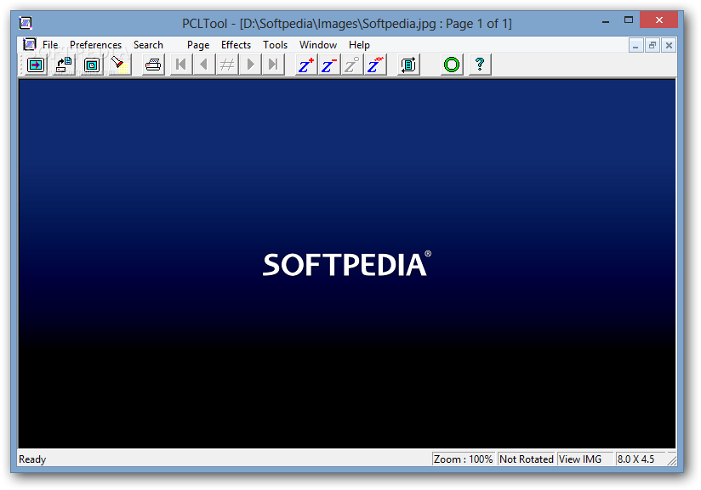Click the window resize grip corner
The height and width of the screenshot is (490, 701).
click(x=671, y=460)
